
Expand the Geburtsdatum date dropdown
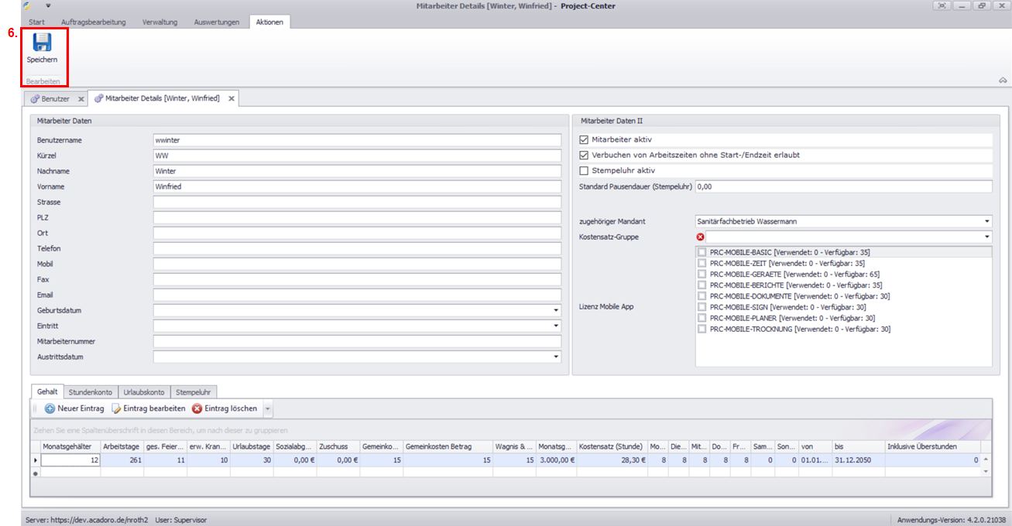coord(556,311)
